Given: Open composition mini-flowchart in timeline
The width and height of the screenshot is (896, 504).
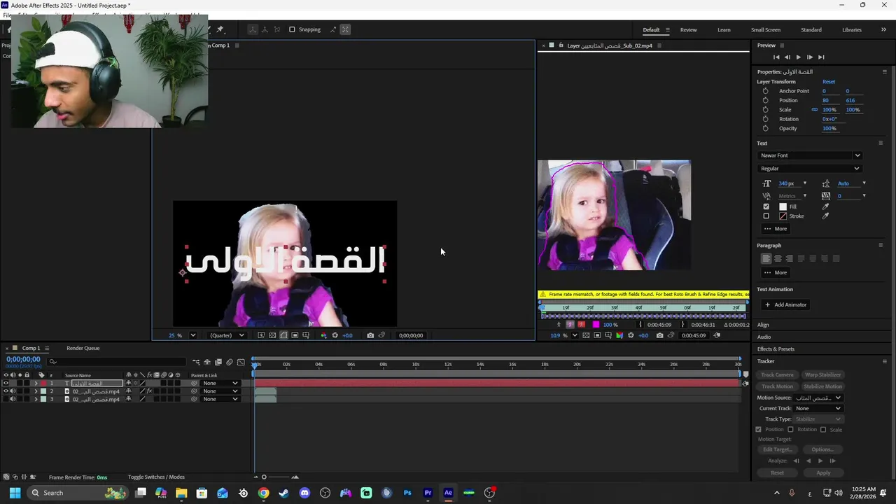Looking at the screenshot, I should click(196, 362).
